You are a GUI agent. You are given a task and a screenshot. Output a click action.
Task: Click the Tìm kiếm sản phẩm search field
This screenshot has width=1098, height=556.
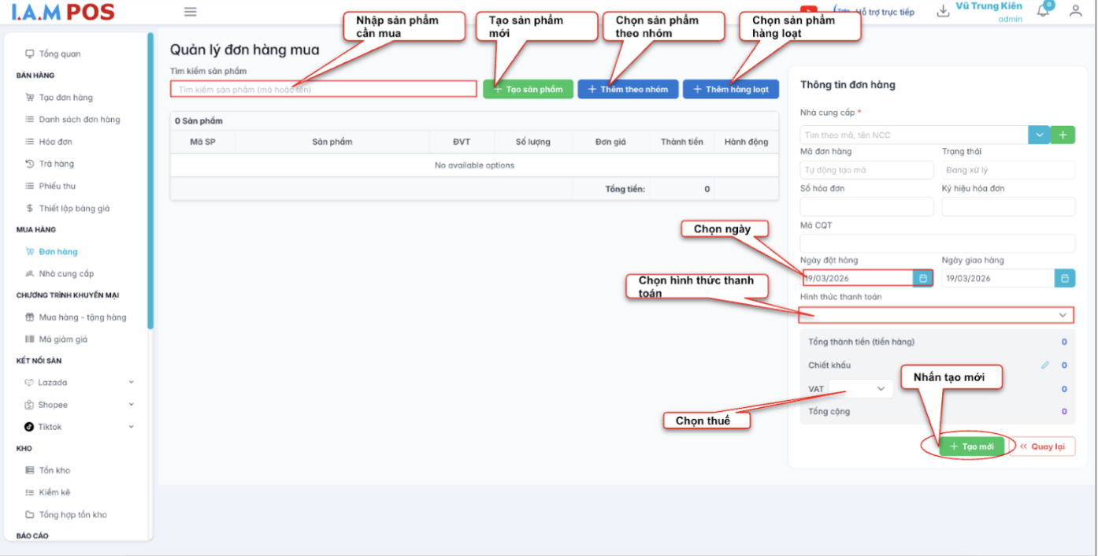pos(323,89)
